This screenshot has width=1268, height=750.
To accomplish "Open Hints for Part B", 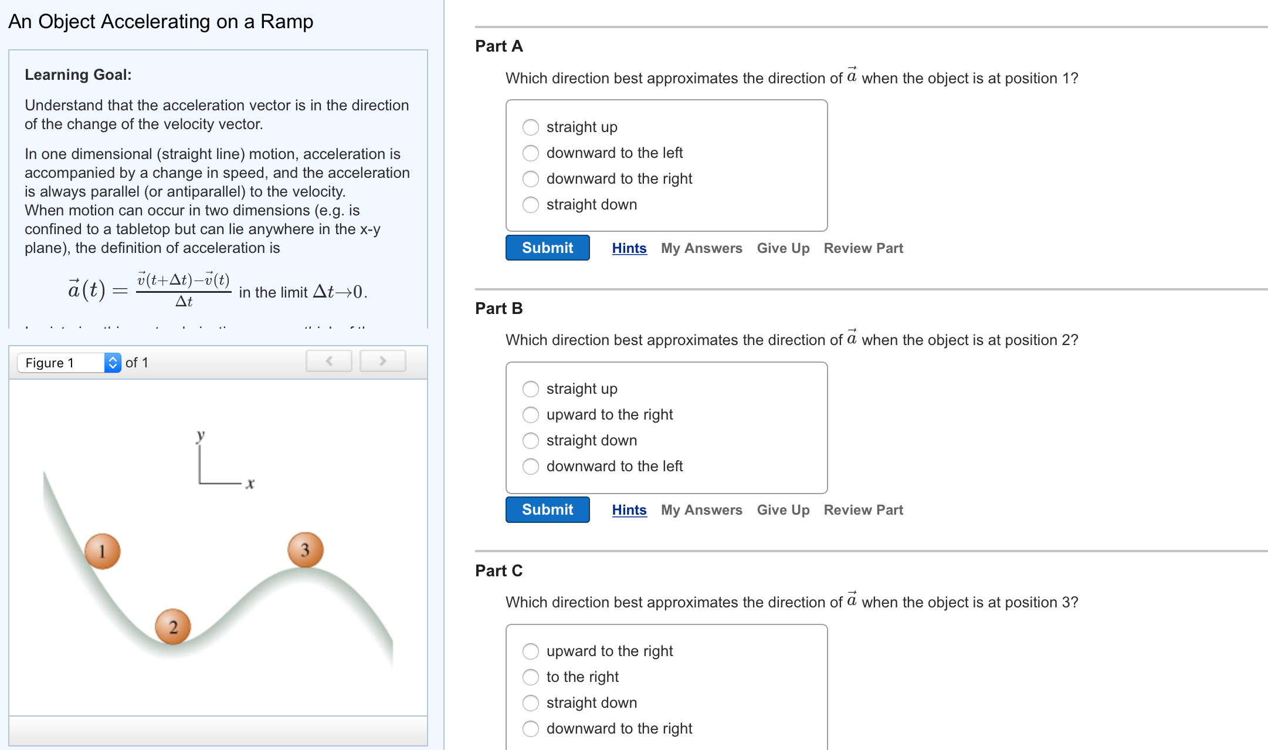I will coord(629,509).
